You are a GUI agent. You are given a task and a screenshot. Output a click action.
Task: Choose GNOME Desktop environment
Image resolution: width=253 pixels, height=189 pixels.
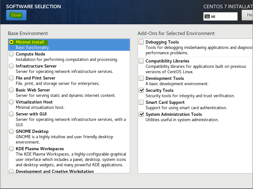coord(11,132)
